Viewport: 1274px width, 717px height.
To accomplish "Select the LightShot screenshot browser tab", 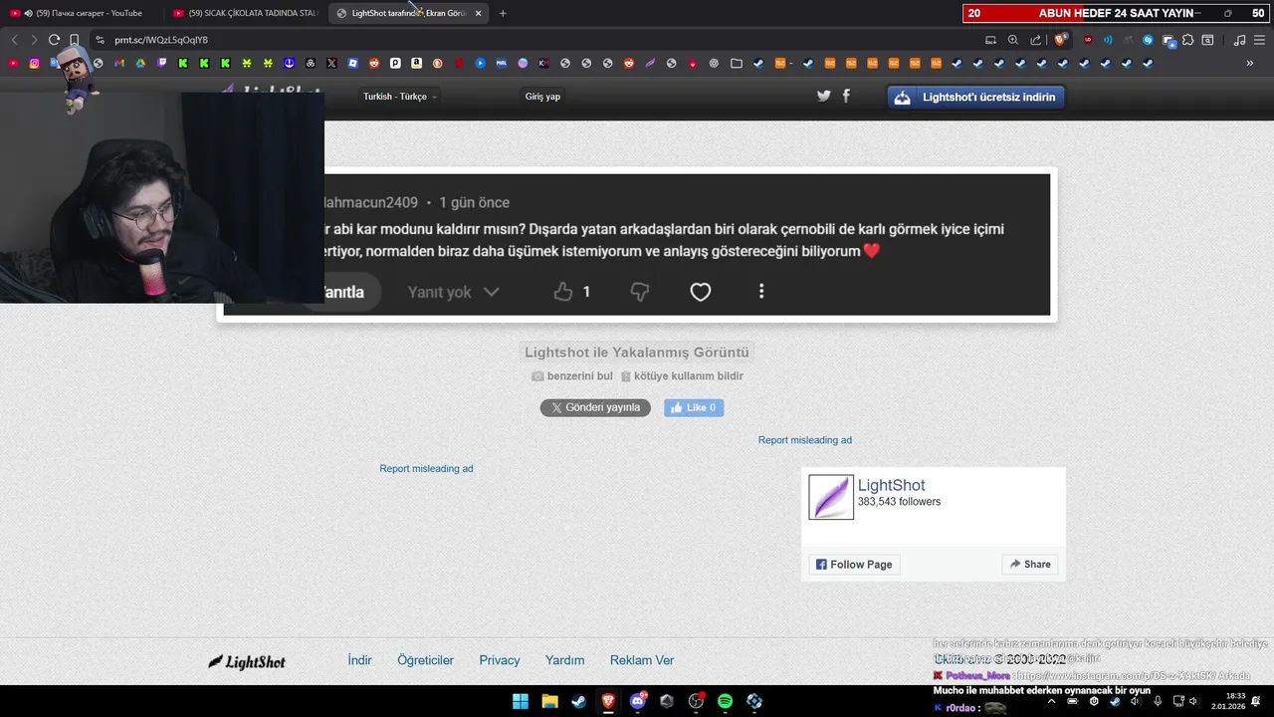I will point(408,13).
